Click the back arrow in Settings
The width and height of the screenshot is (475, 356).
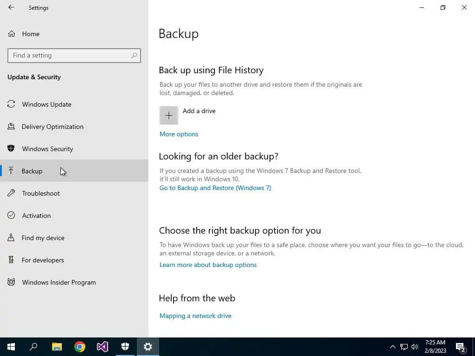coord(11,7)
